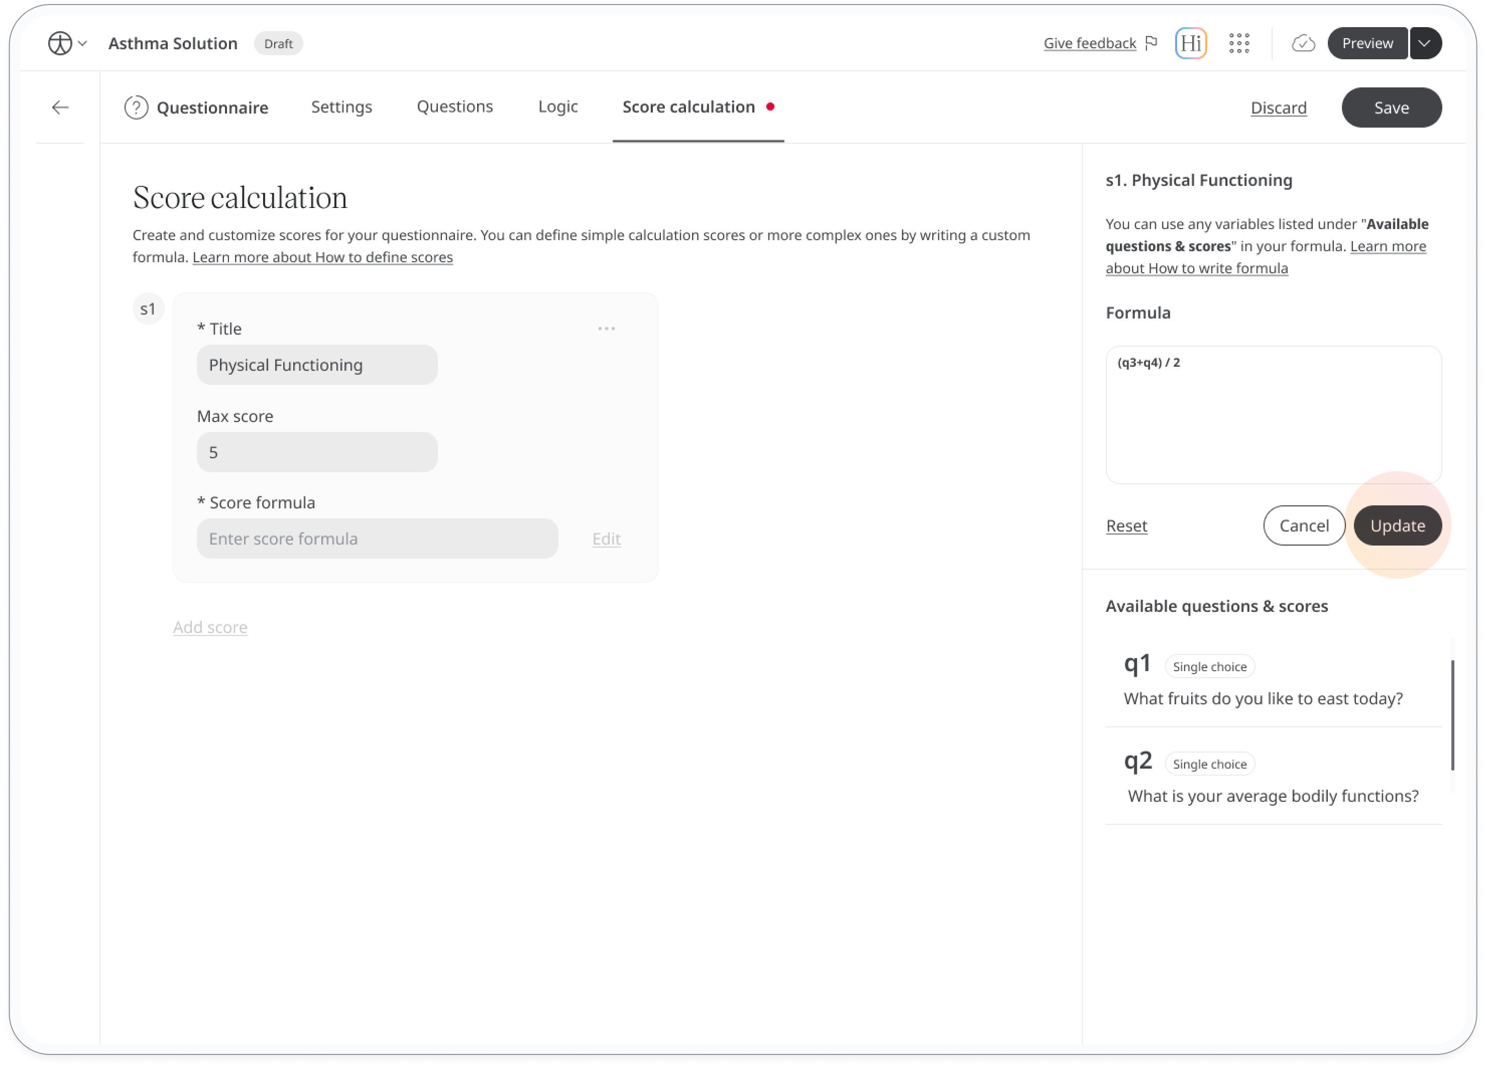Open the s1 score options ellipsis
This screenshot has height=1067, width=1485.
606,328
